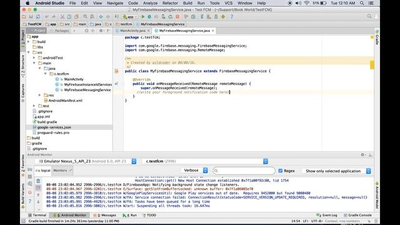Open the Refactor menu
The width and height of the screenshot is (400, 225).
click(x=170, y=3)
